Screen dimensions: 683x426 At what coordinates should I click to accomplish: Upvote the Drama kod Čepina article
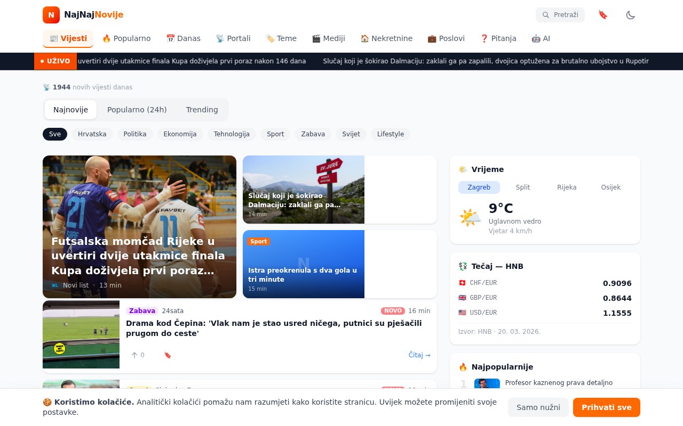(x=134, y=355)
